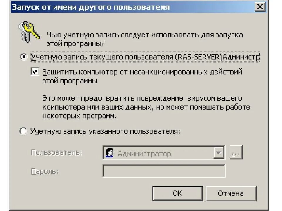Screen dimensions: 282x211
Task: Click the Учетную запись текущего пользователя label text
Action: click(x=145, y=57)
